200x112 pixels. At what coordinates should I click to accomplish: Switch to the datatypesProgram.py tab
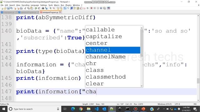(50, 12)
